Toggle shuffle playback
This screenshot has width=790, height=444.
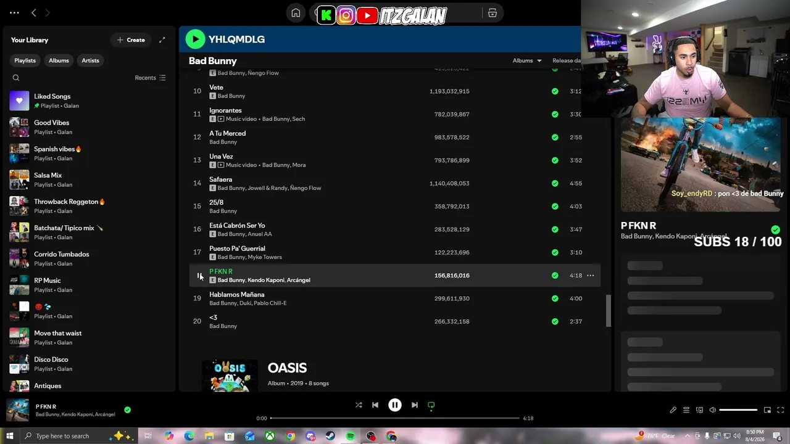click(359, 405)
